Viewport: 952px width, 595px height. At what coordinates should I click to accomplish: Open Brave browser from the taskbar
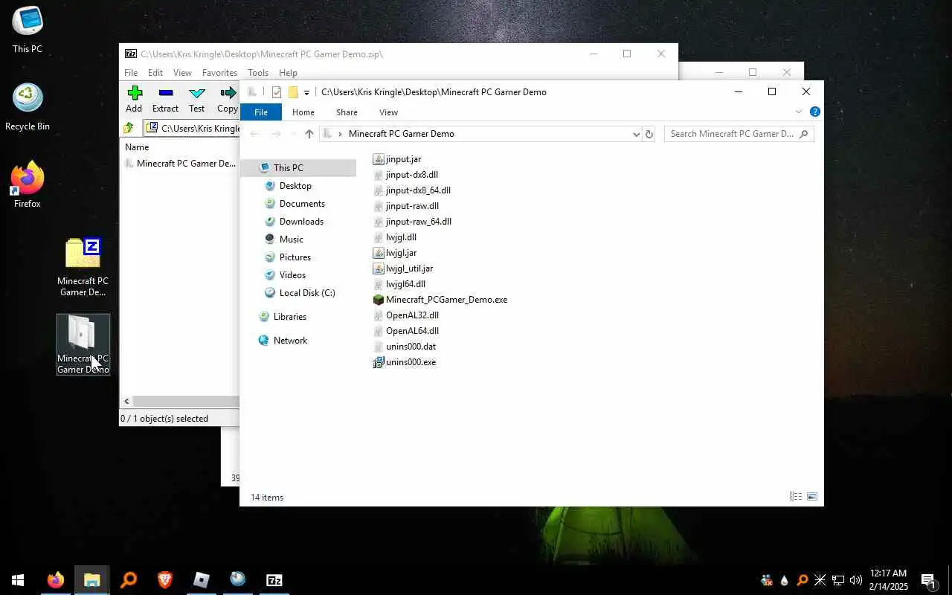pos(164,580)
